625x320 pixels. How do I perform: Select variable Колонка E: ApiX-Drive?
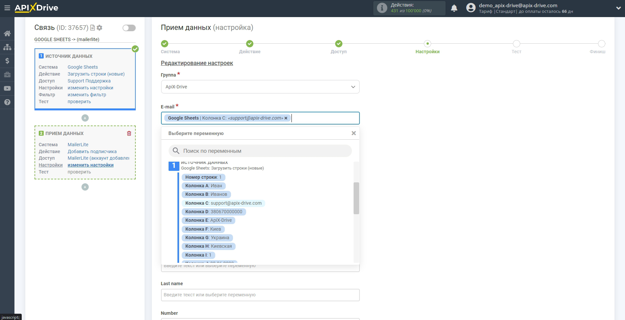tap(209, 220)
